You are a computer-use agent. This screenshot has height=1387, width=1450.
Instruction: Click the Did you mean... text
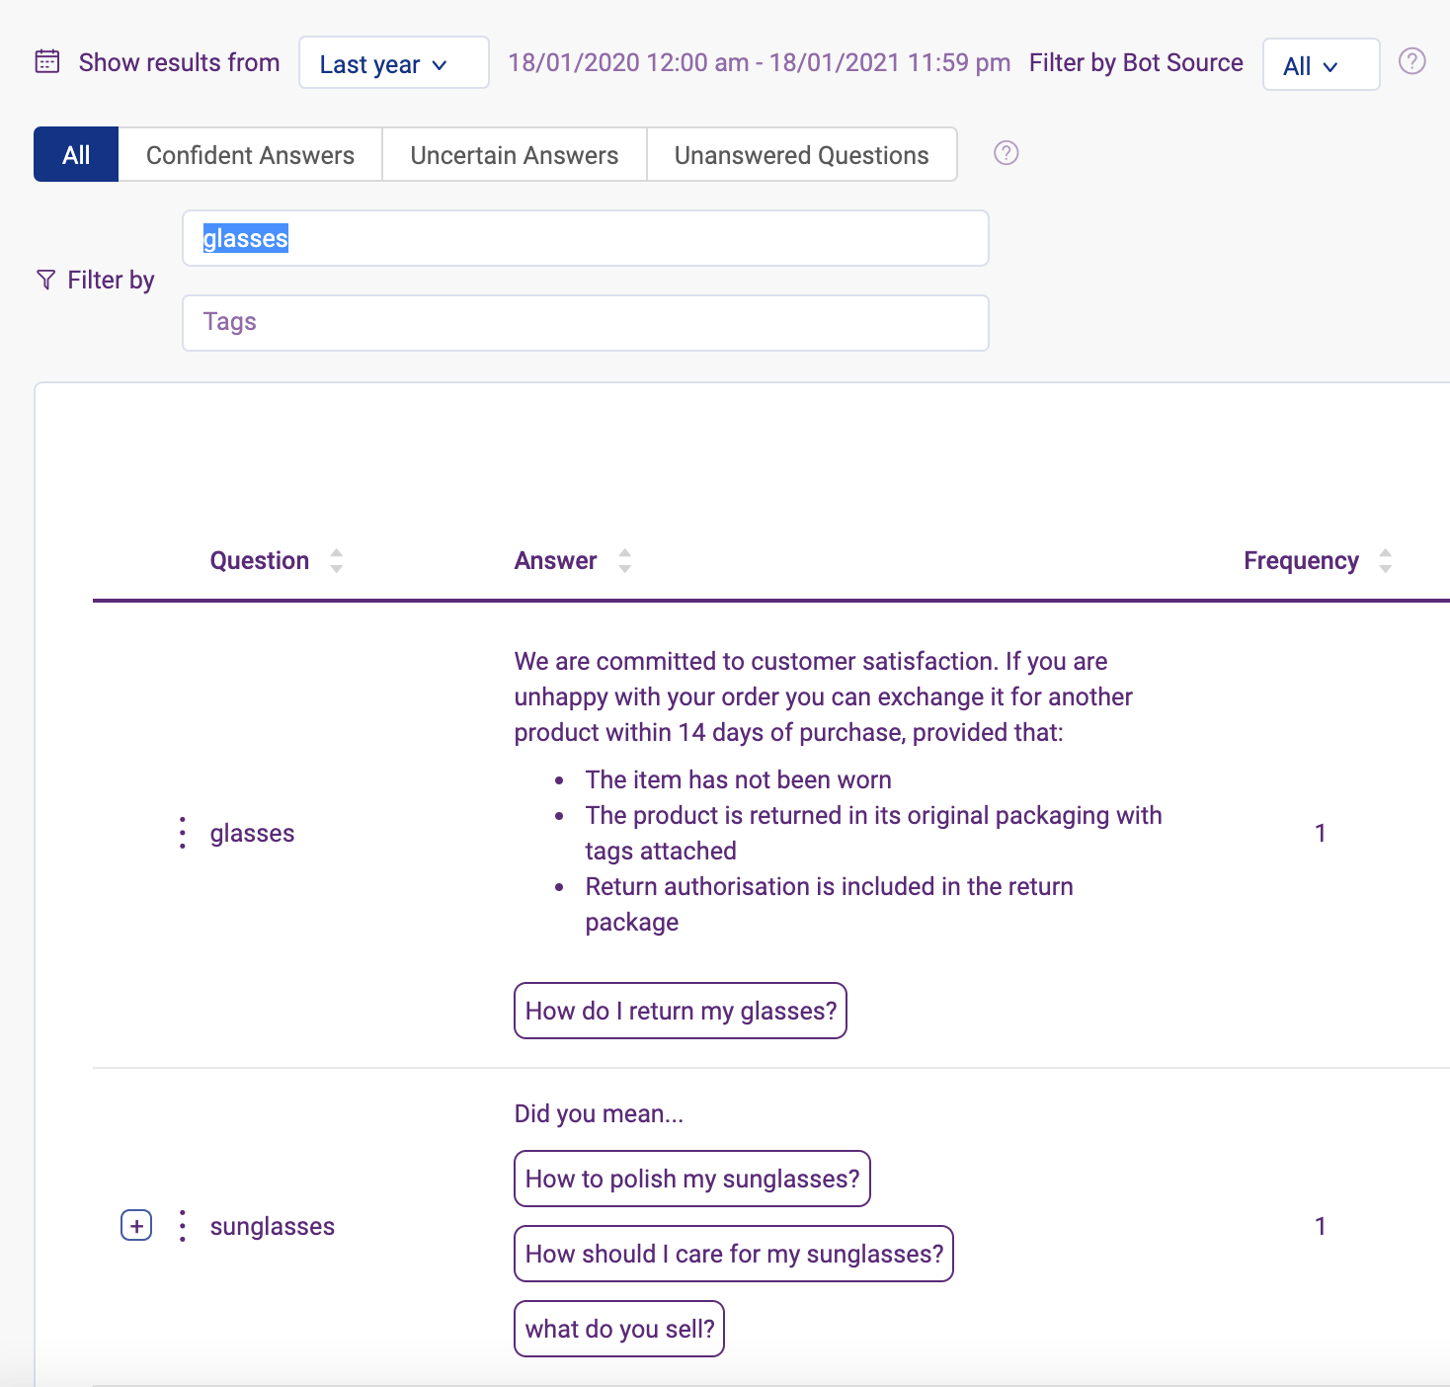click(599, 1113)
